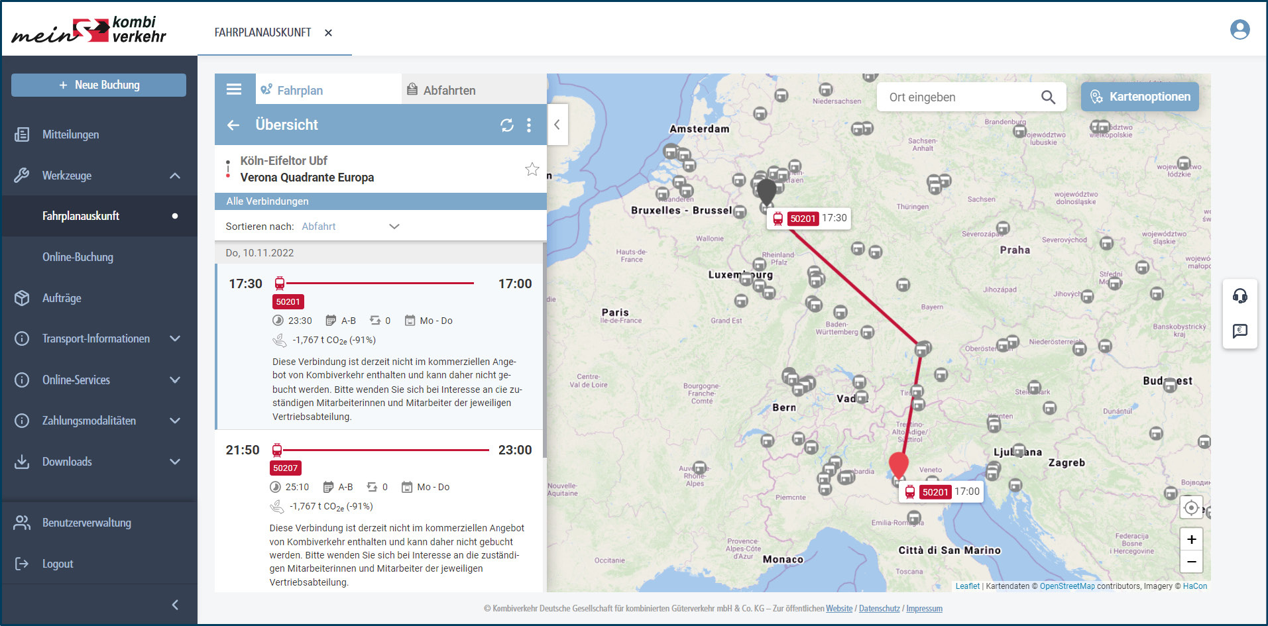Screen dimensions: 1268x626
Task: Collapse the left navigation sidebar
Action: tap(175, 605)
